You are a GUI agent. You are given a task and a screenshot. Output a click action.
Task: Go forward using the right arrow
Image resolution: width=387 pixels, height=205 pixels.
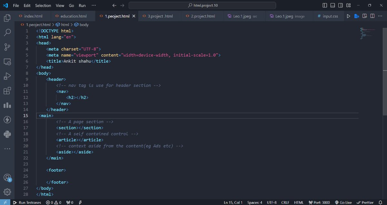122,5
